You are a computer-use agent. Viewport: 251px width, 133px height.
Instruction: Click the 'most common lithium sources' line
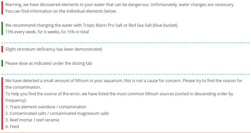(119, 97)
